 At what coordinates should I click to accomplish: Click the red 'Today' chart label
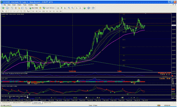[120, 71]
